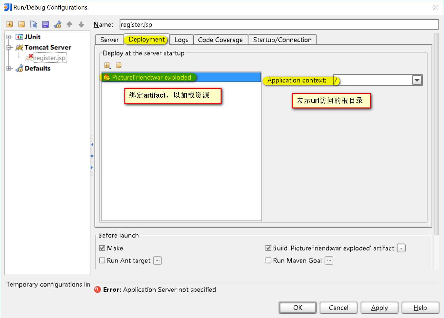Image resolution: width=444 pixels, height=318 pixels.
Task: Open Help for this dialog
Action: (x=421, y=308)
